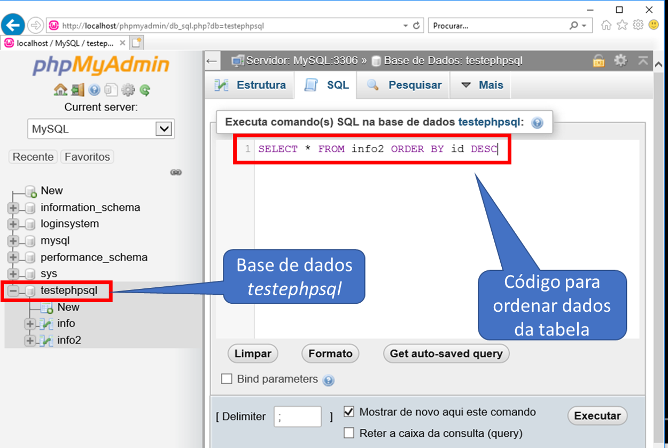Expand the info table node
Viewport: 668px width, 448px height.
click(x=30, y=324)
